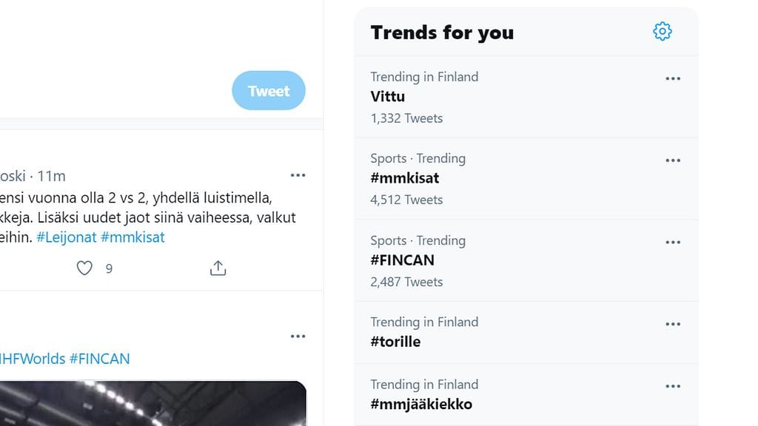
Task: Open more options for the #torille trend
Action: pos(672,324)
